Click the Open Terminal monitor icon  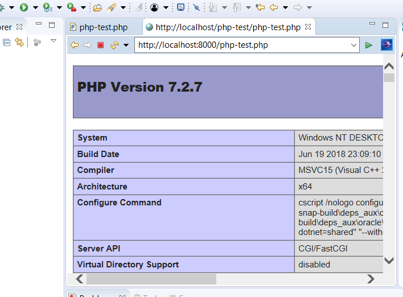180,7
